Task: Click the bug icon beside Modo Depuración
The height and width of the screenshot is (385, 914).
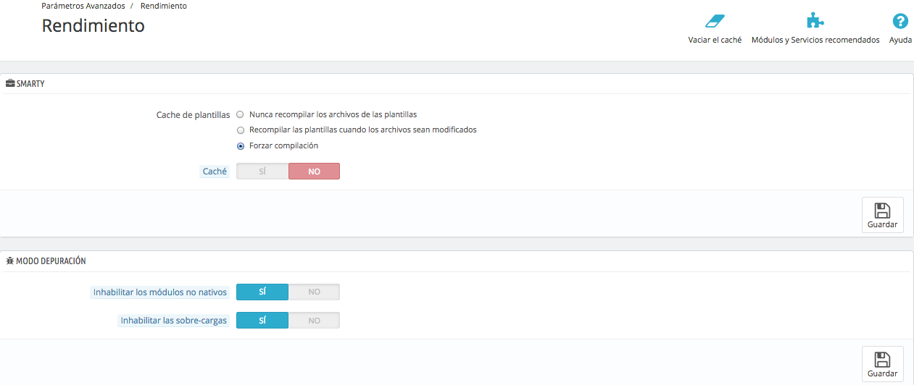Action: pyautogui.click(x=10, y=261)
